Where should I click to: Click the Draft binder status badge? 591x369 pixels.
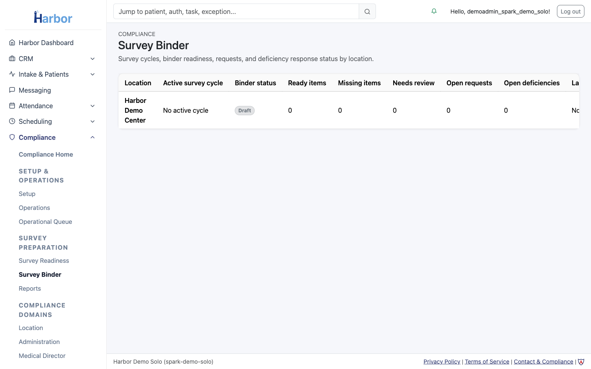point(245,111)
